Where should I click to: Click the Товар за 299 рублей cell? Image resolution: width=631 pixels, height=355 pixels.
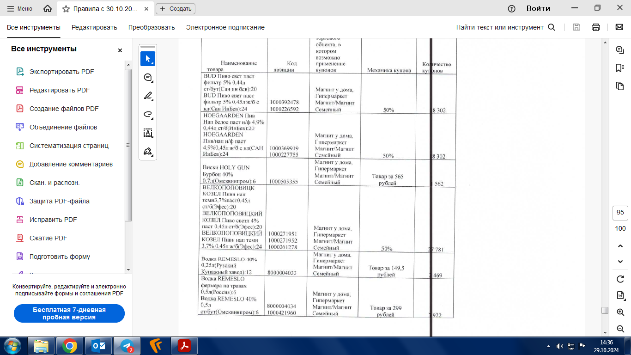point(386,311)
